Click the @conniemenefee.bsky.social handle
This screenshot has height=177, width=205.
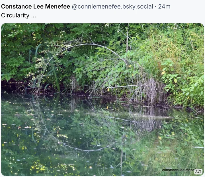tap(112, 6)
